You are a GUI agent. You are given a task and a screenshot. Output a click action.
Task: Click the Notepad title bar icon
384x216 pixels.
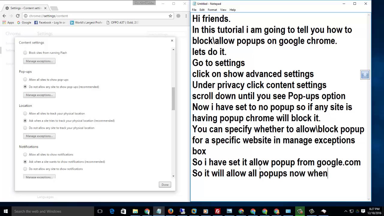194,4
